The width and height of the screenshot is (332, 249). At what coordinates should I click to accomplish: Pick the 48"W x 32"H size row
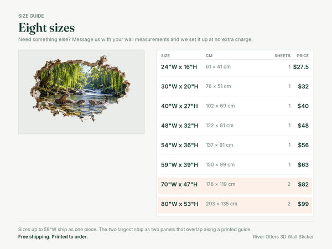point(235,126)
